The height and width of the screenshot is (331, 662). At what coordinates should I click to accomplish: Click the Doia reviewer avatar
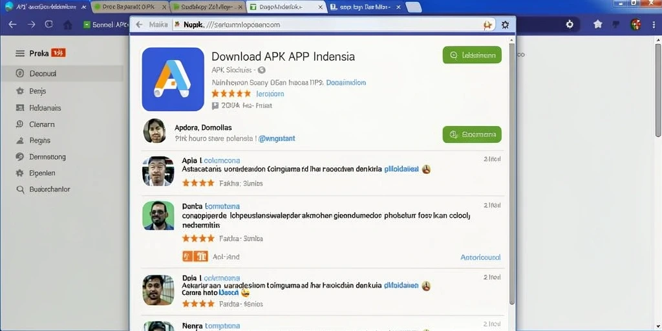pos(158,290)
